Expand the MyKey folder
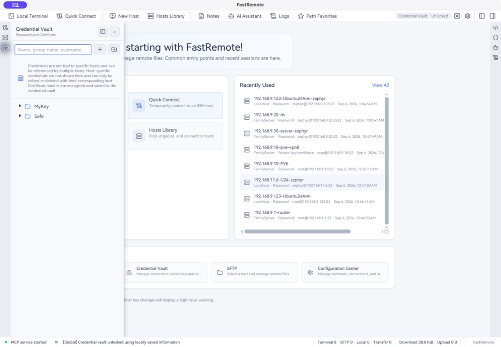501x347 pixels. [20, 106]
